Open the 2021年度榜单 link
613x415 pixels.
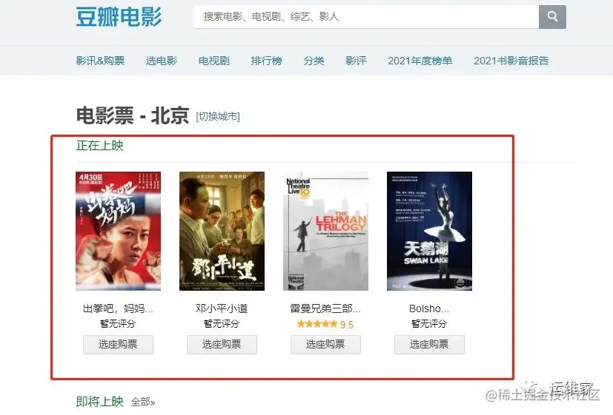[x=420, y=61]
